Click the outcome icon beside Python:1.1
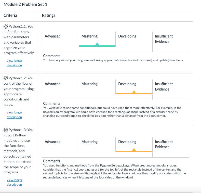Viewport: 201px width, 193px height. pyautogui.click(x=6, y=26)
